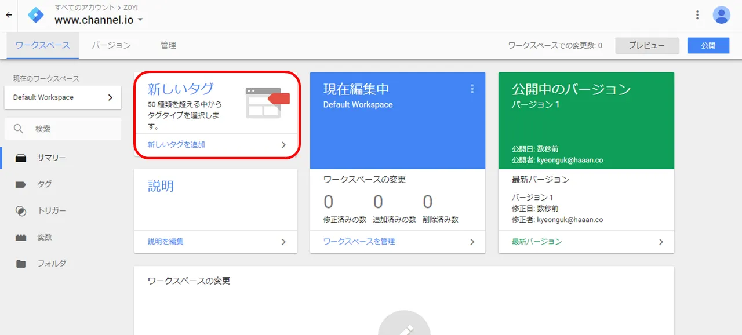
Task: Click 公開者: kyeonguk@haaan.co text
Action: (x=557, y=160)
